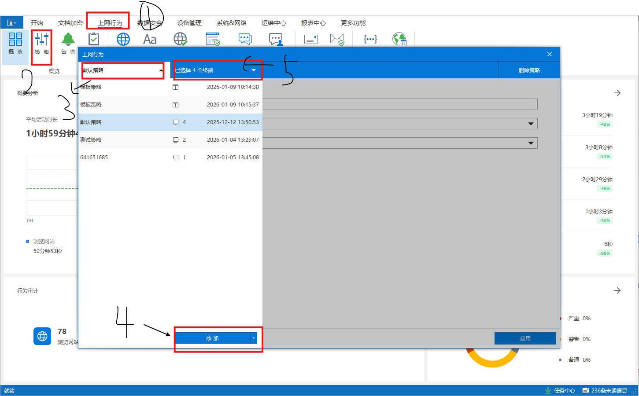Click the curly braces {...} icon
The width and height of the screenshot is (639, 396).
coord(370,40)
